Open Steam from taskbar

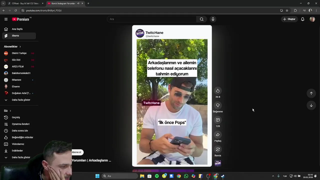pyautogui.click(x=223, y=176)
